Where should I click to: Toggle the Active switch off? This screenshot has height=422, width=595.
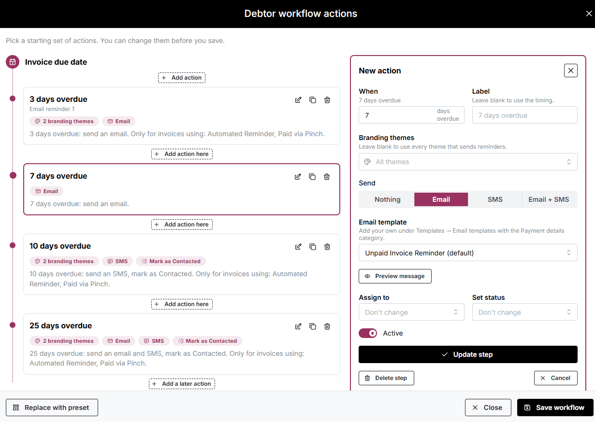[368, 333]
